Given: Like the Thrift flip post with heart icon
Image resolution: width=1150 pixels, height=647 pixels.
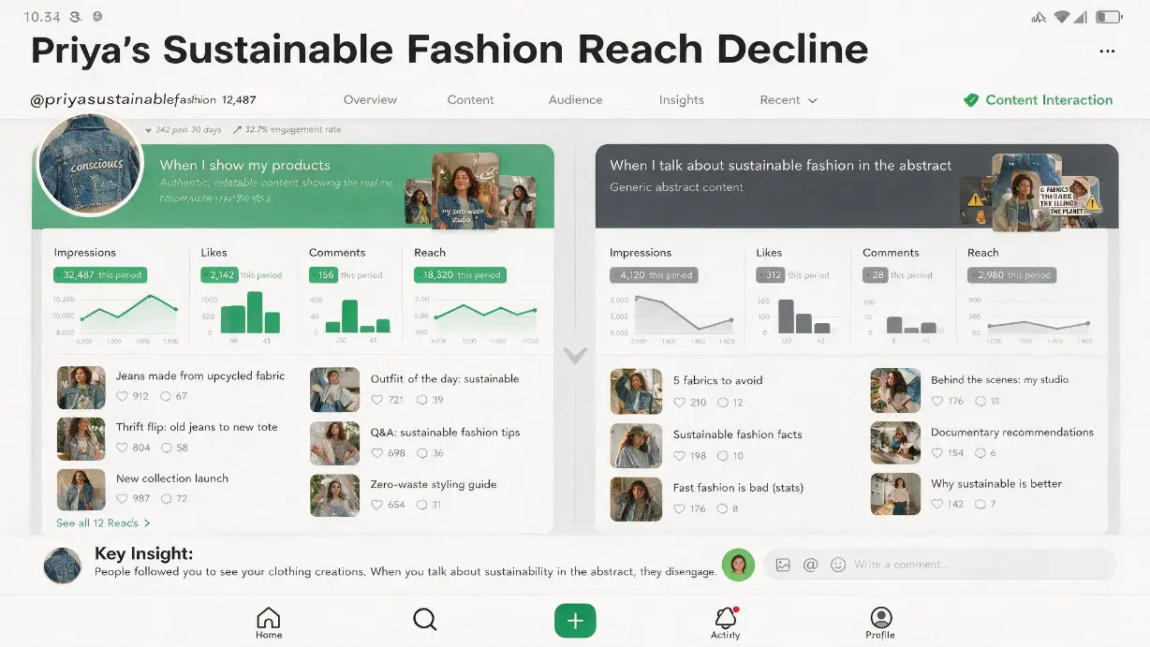Looking at the screenshot, I should [x=122, y=448].
